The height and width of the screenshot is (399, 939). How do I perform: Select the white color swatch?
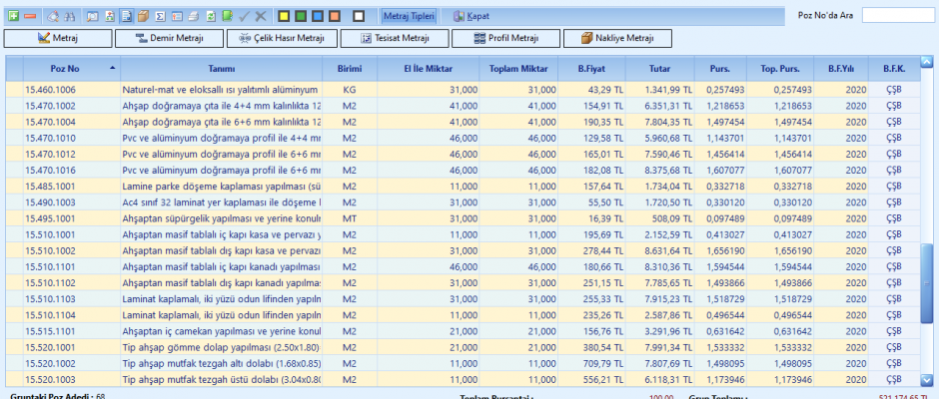[359, 16]
